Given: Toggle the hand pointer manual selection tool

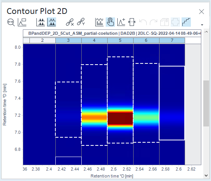Looking at the screenshot, I should pyautogui.click(x=110, y=22).
